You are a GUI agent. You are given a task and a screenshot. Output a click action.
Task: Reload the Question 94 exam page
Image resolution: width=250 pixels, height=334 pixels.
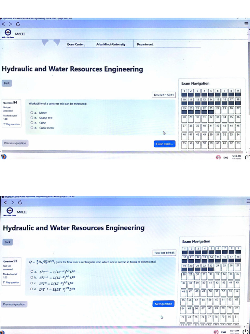[18, 24]
